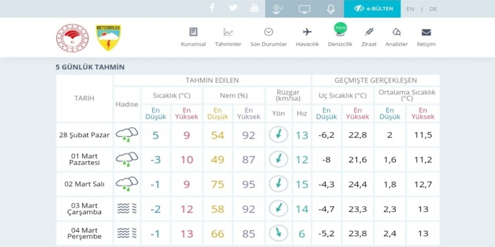Open the Kurumsal menu

pos(193,37)
